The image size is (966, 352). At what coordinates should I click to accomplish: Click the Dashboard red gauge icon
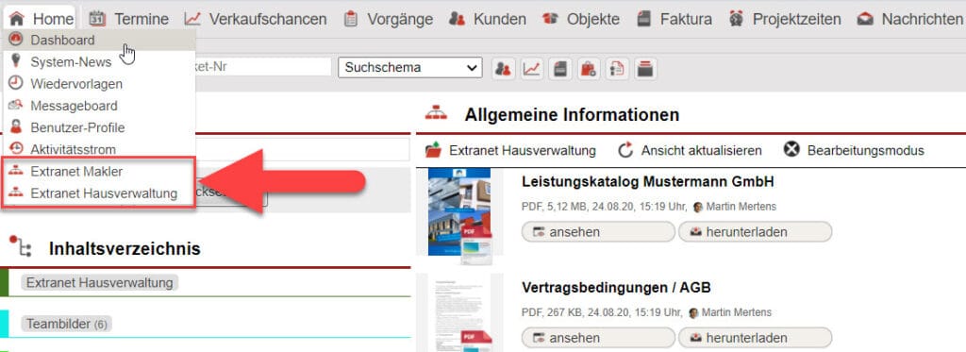(x=15, y=40)
